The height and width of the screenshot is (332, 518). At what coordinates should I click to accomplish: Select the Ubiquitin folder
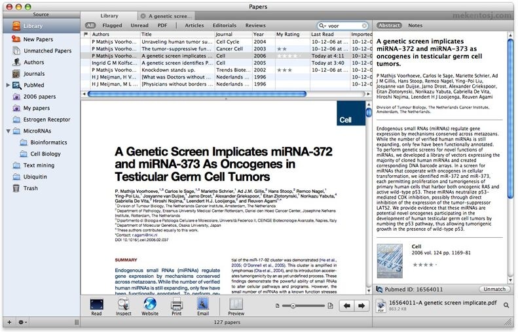point(35,176)
